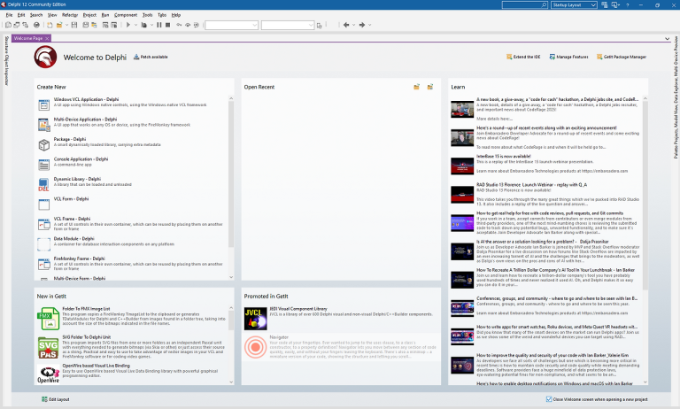This screenshot has width=680, height=409.
Task: Click the Run Without Debugging toolbar icon
Action: click(x=144, y=25)
